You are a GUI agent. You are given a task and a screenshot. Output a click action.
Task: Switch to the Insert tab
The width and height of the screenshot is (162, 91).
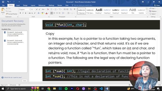[18, 5]
